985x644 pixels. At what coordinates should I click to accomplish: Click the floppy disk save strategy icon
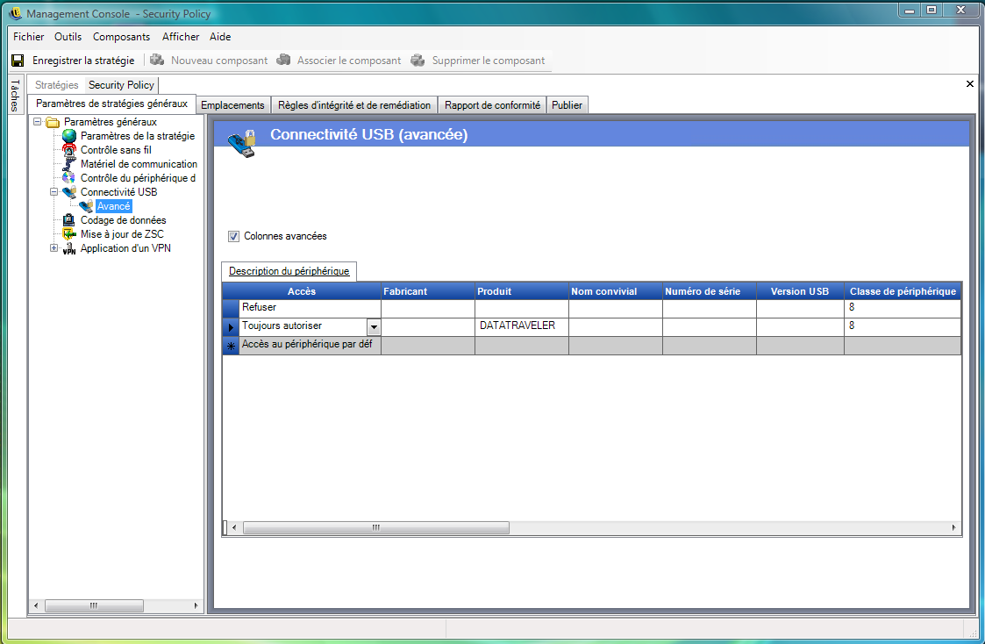click(x=18, y=61)
